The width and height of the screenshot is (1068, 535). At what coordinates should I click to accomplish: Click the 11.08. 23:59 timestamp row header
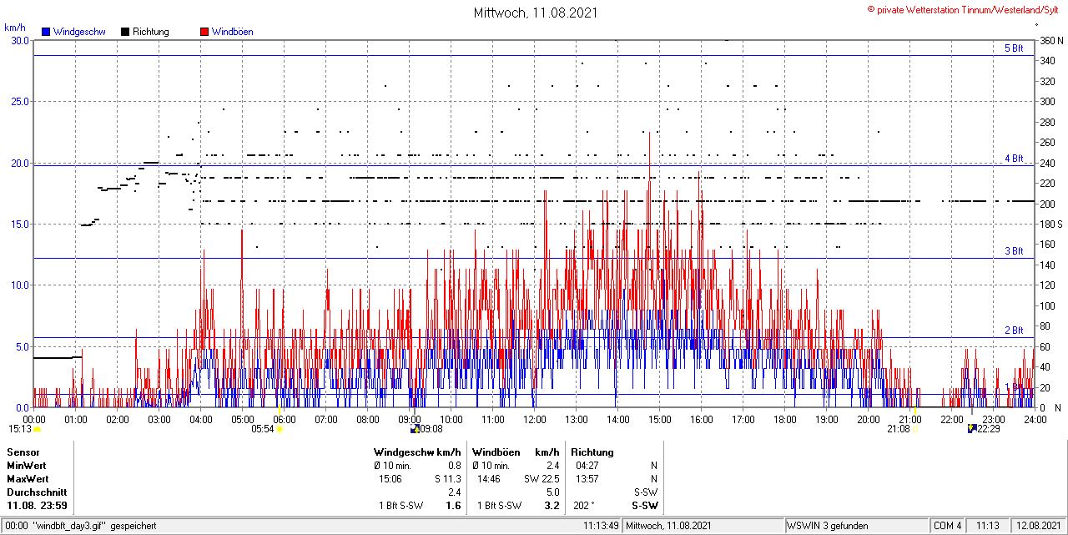(38, 506)
